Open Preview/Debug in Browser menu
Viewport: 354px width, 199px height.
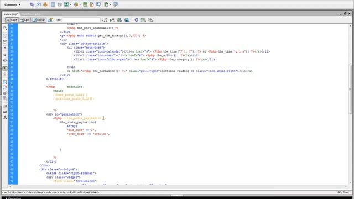pyautogui.click(x=127, y=20)
